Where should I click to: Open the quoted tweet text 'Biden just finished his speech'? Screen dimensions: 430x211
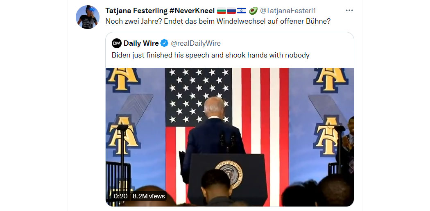click(x=210, y=55)
